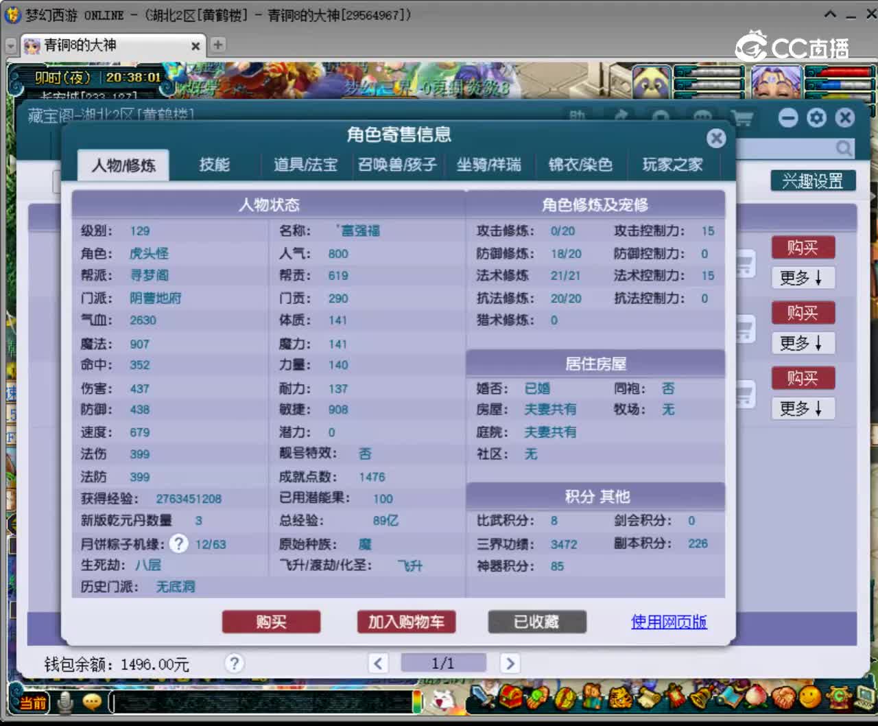Go to the next page arrow
This screenshot has height=726, width=878.
[x=509, y=663]
